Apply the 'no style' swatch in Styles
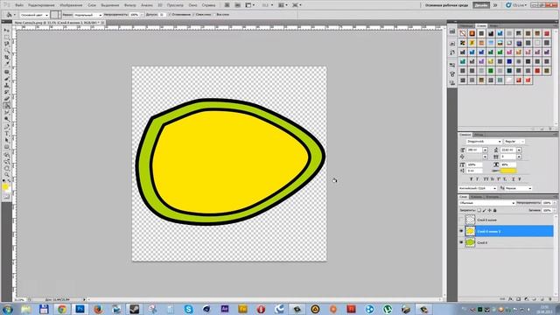560x315 pixels. click(x=463, y=33)
